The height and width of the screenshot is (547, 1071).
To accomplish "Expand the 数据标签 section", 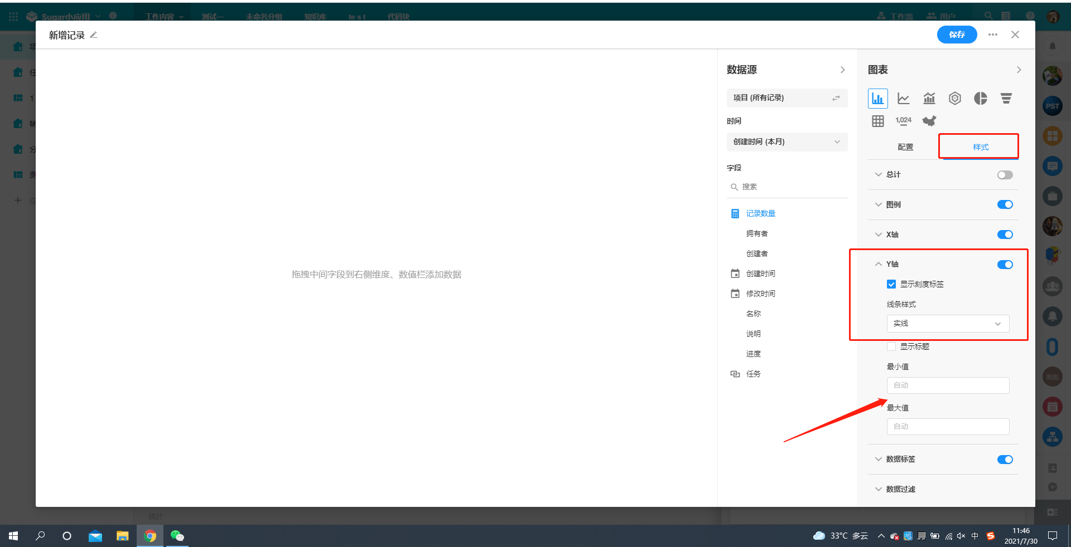I will coord(879,459).
